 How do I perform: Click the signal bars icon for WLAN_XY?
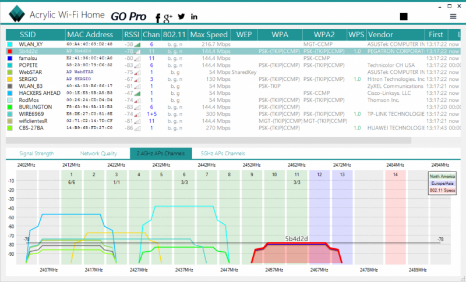click(137, 45)
